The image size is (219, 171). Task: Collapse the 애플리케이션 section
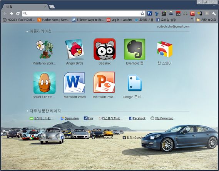click(27, 32)
